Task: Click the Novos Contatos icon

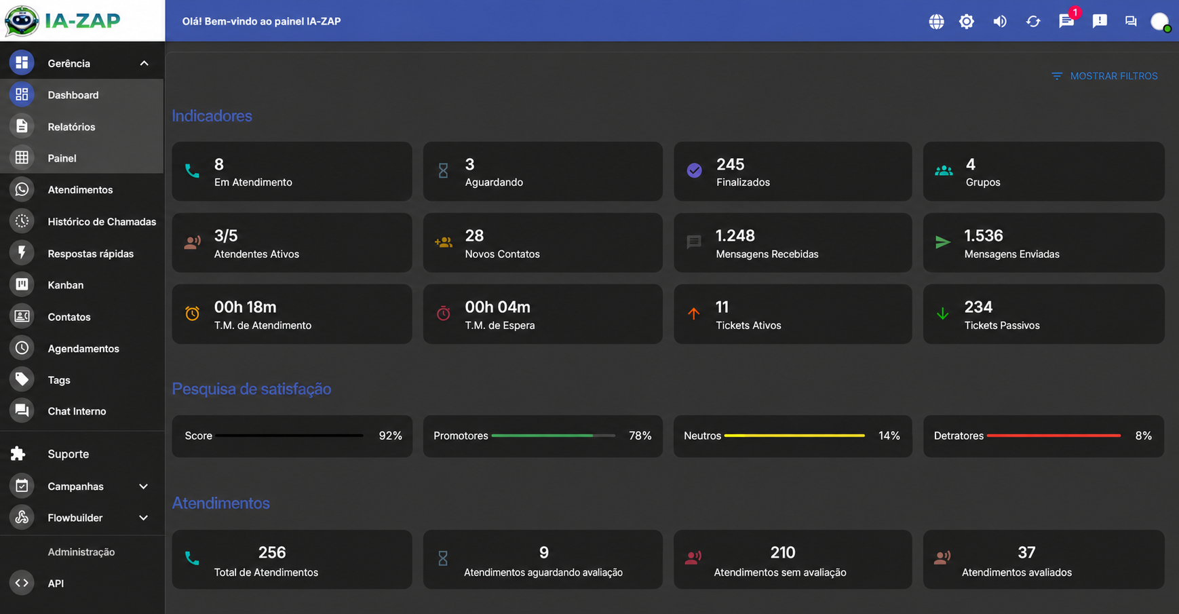Action: (443, 242)
